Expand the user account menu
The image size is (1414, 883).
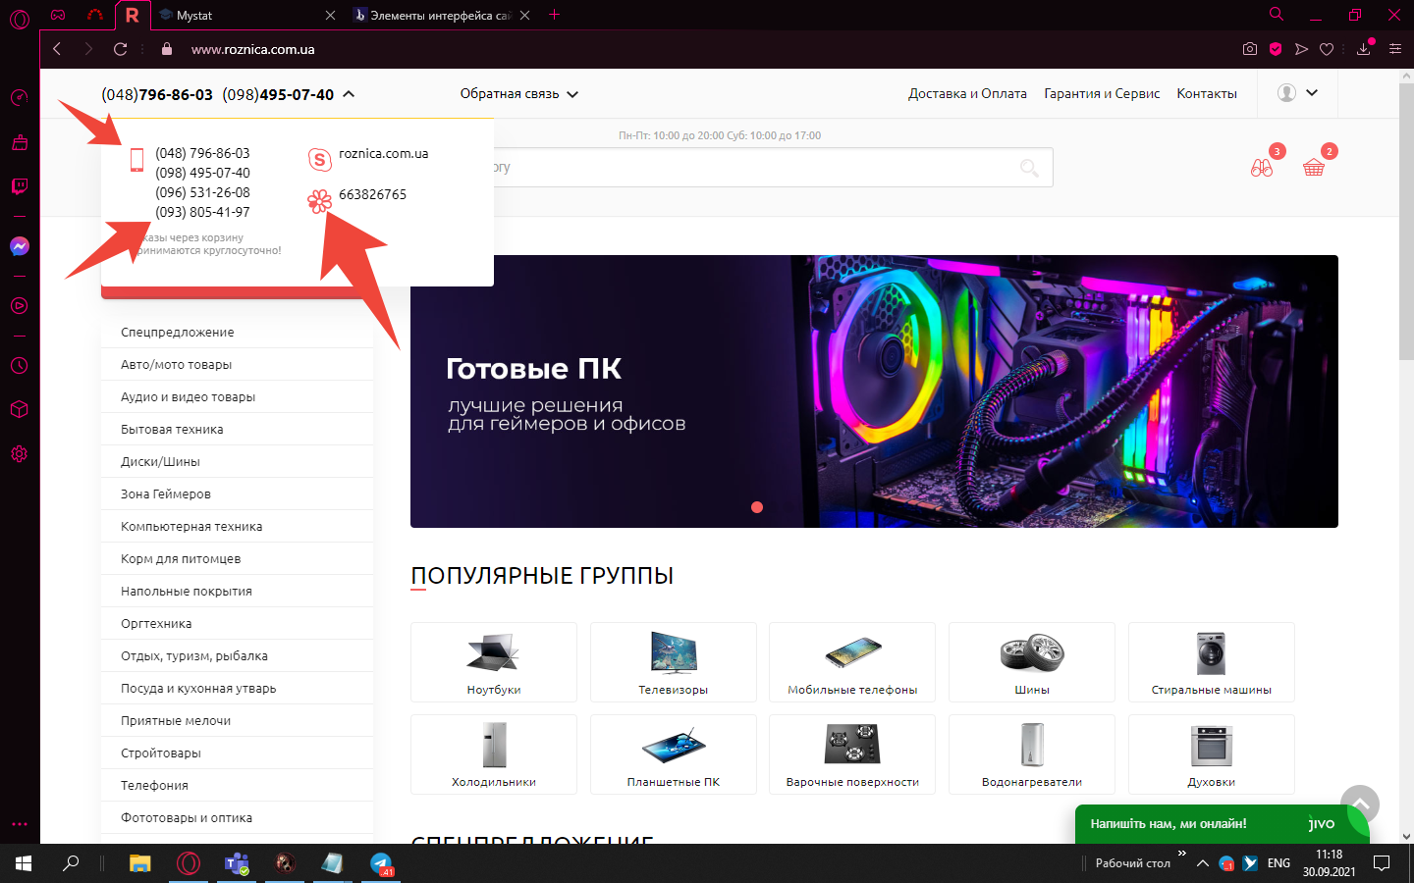coord(1297,93)
